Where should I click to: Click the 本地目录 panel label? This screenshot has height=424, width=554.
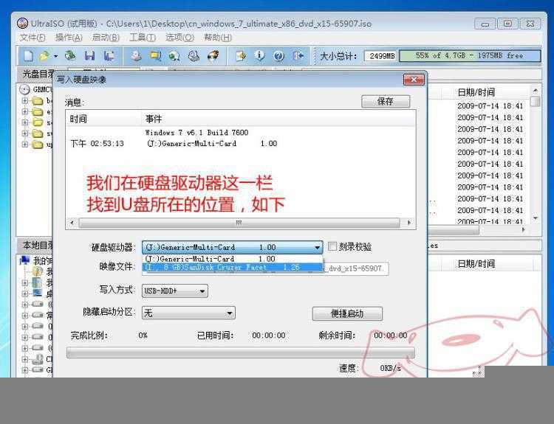38,245
